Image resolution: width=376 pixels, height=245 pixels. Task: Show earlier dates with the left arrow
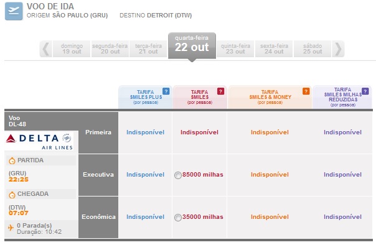45,49
